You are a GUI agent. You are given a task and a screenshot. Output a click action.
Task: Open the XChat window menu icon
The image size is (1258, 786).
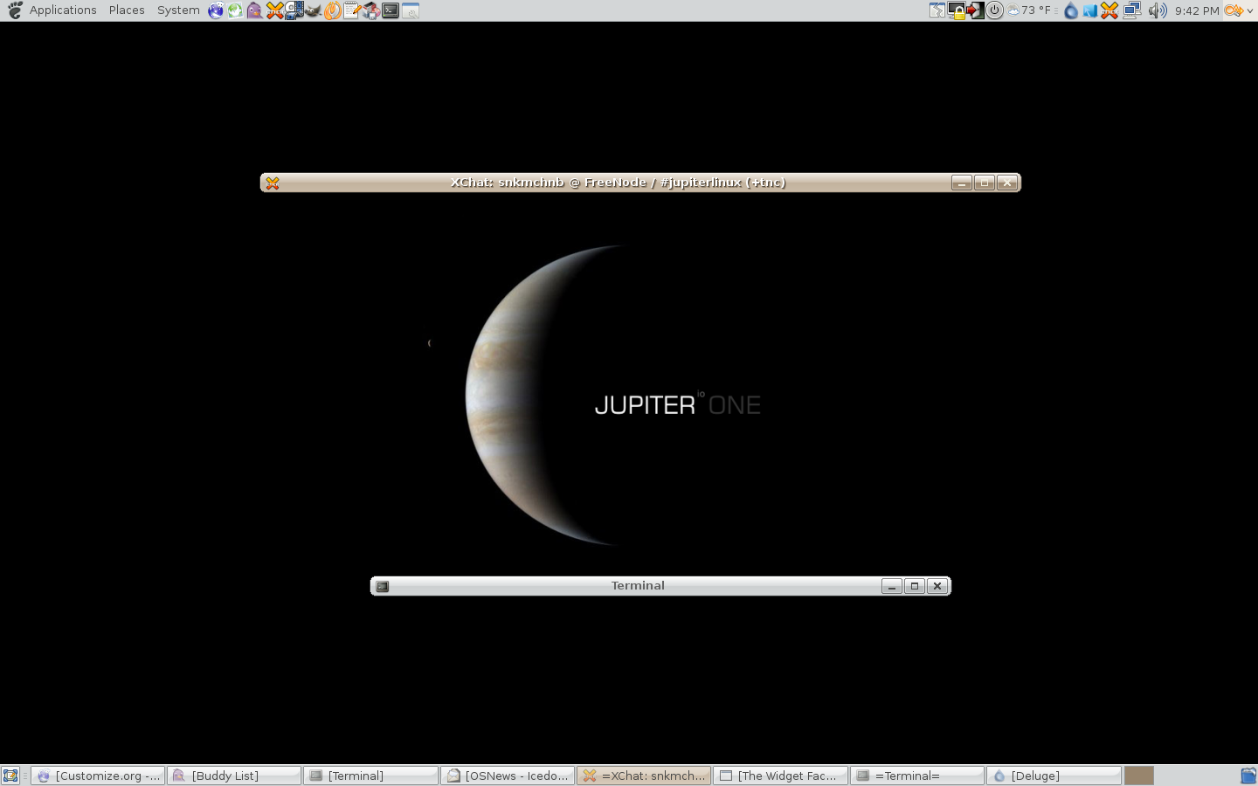[273, 183]
